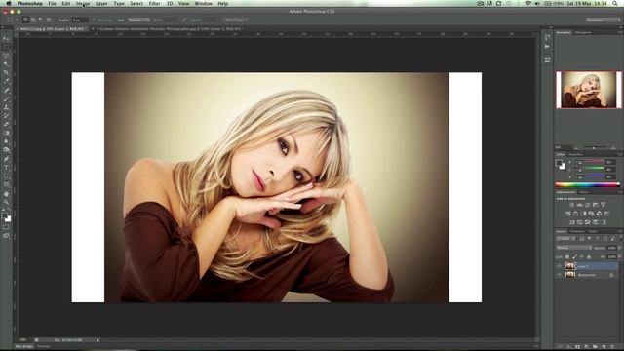Screen dimensions: 624x351
Task: Select the Pen tool
Action: (6, 159)
